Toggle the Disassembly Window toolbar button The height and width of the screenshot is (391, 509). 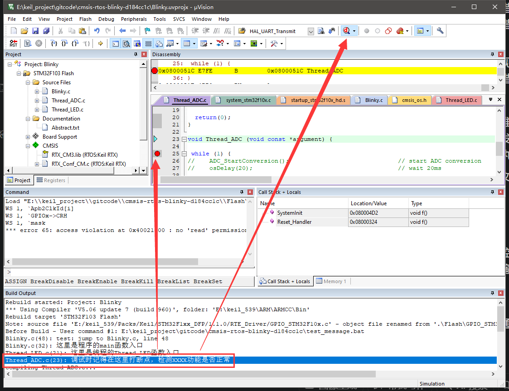point(126,43)
